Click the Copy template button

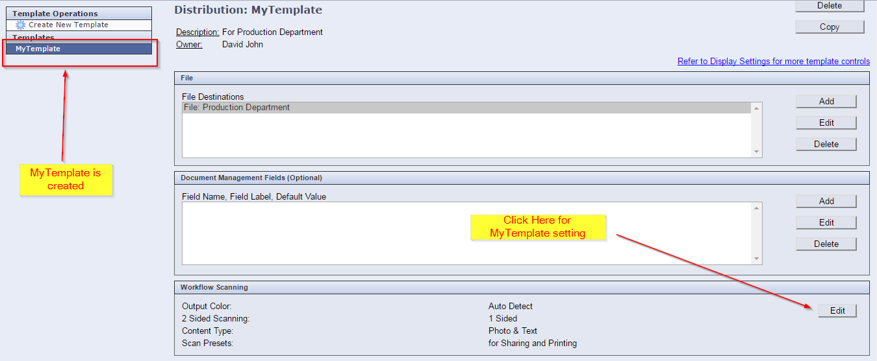point(830,27)
